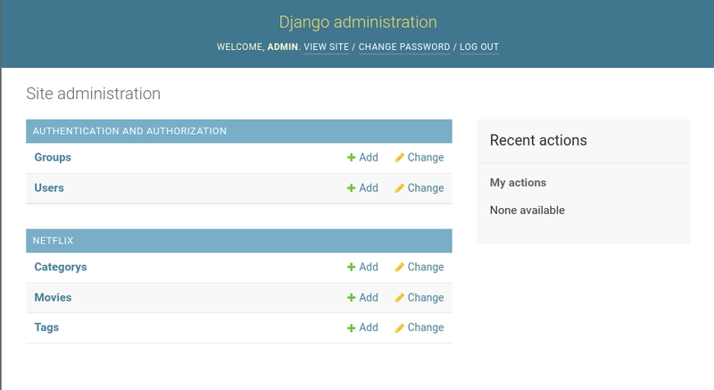The height and width of the screenshot is (390, 714).
Task: Log out of Django administration
Action: coord(479,46)
